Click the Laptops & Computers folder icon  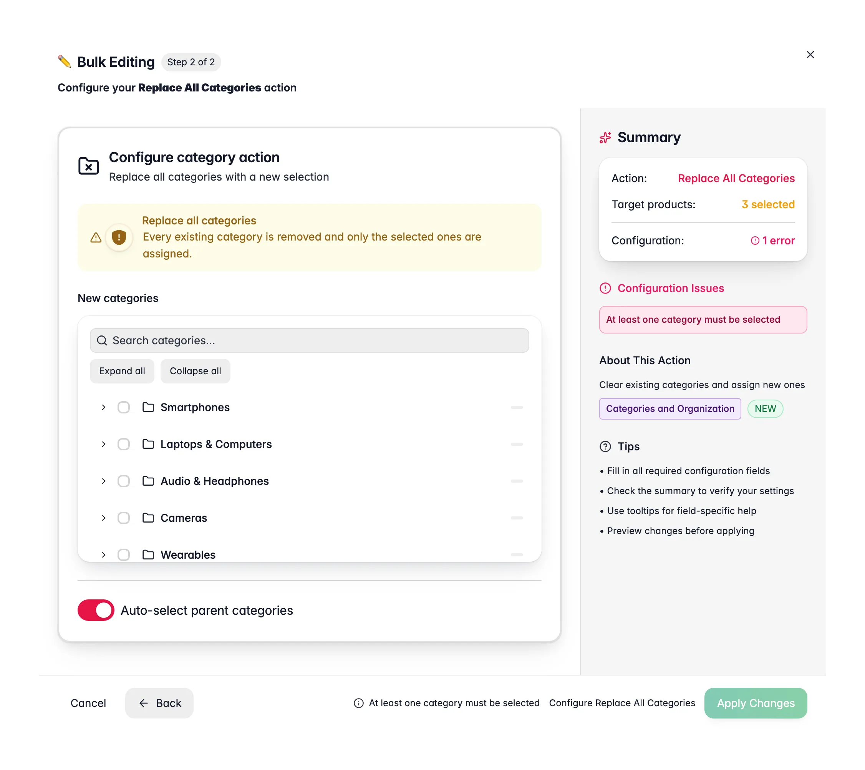click(x=148, y=444)
